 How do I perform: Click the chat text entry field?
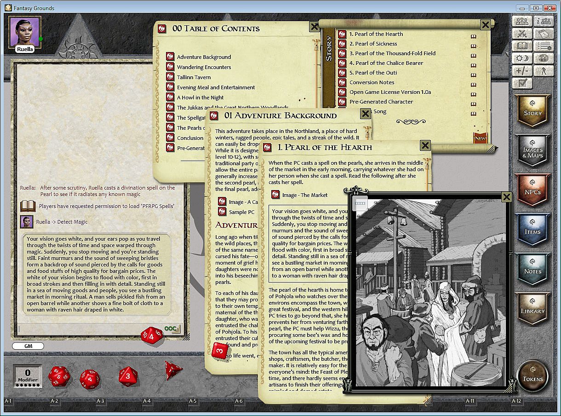tap(91, 329)
